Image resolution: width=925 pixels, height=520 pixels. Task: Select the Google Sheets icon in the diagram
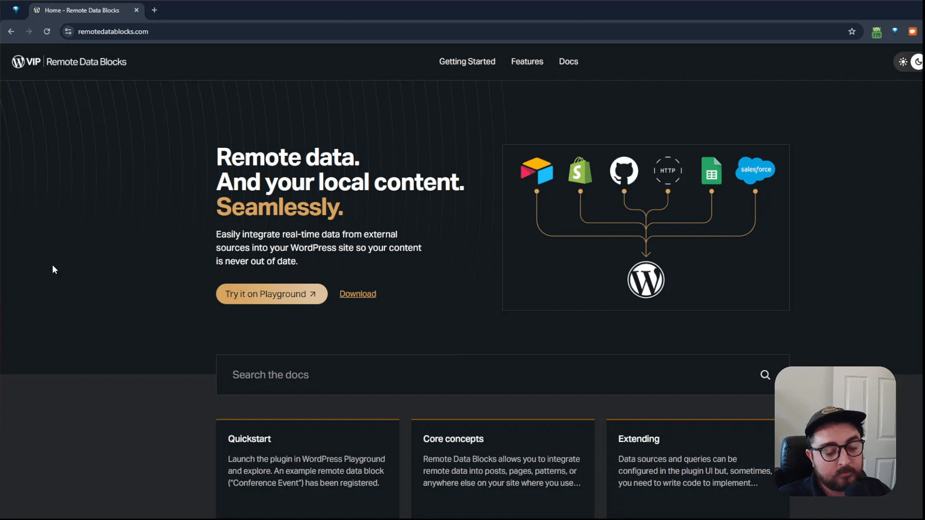(x=712, y=170)
